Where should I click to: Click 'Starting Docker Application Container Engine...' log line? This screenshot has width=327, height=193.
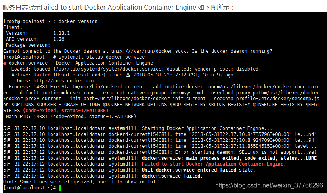[x=138, y=128]
